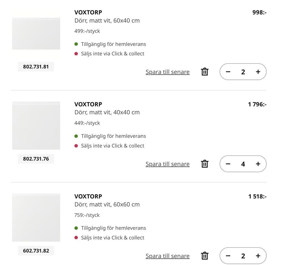The height and width of the screenshot is (265, 281).
Task: Decrease quantity of 60x60 cm door
Action: (228, 256)
